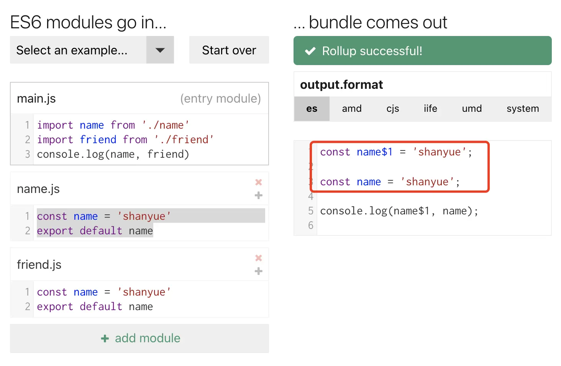Choose the system output format
Viewport: 561px width, 366px height.
click(x=522, y=109)
